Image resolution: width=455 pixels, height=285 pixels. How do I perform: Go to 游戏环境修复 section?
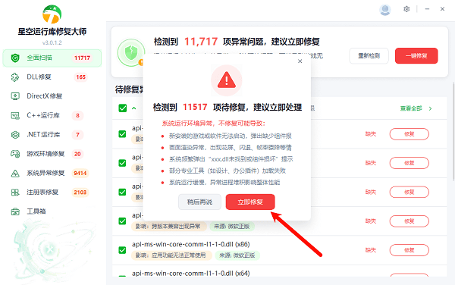(52, 154)
